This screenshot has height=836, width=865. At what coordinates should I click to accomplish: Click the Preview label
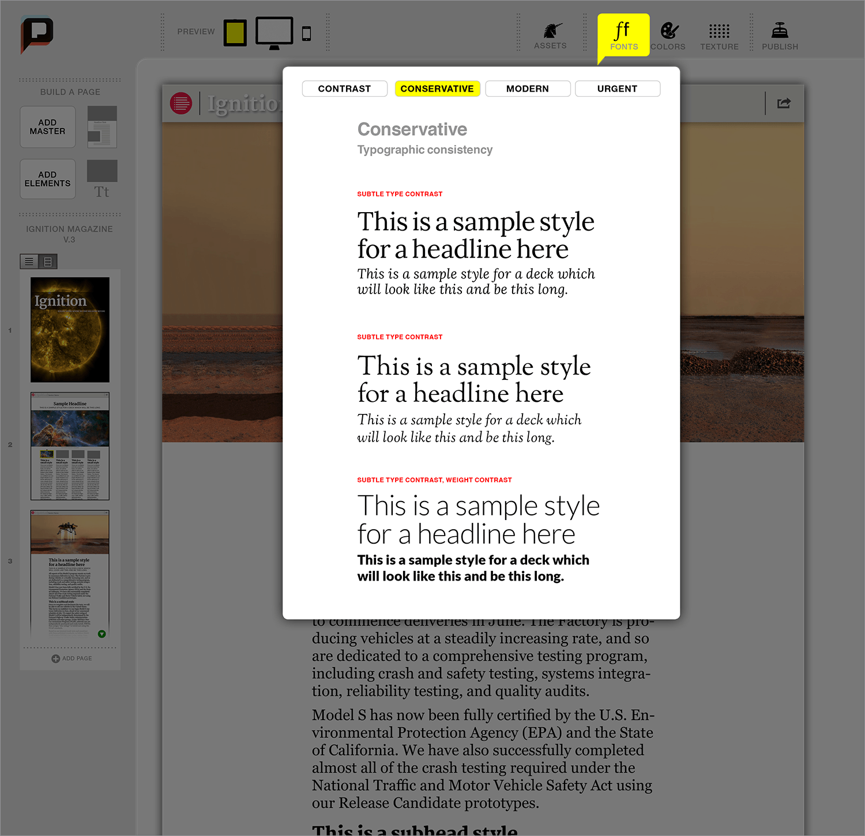[x=196, y=32]
